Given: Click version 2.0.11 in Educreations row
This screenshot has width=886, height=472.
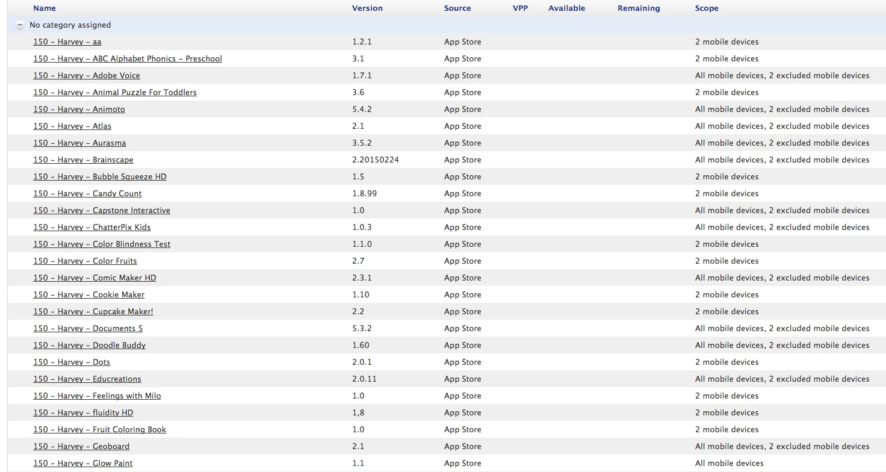Looking at the screenshot, I should (365, 379).
